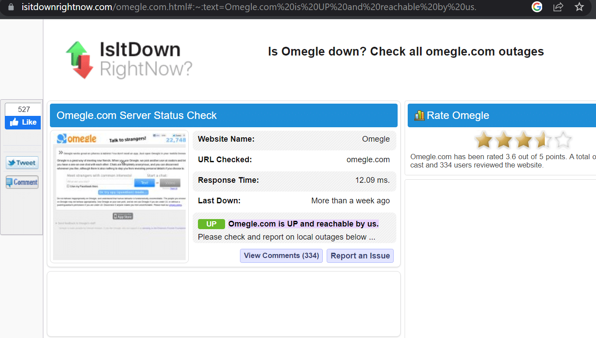Viewport: 596px width, 338px height.
Task: Click the "Is Omegle down?" page heading
Action: 406,52
